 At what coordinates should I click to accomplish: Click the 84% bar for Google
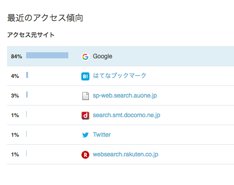pos(47,55)
